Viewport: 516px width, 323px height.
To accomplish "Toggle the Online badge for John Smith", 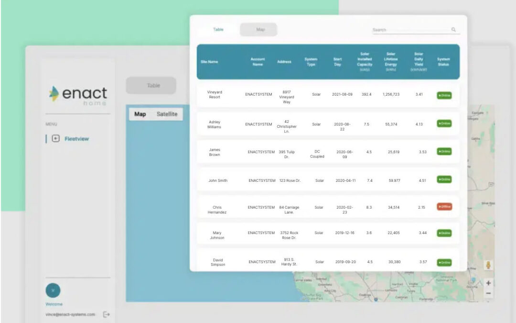I will 444,179.
